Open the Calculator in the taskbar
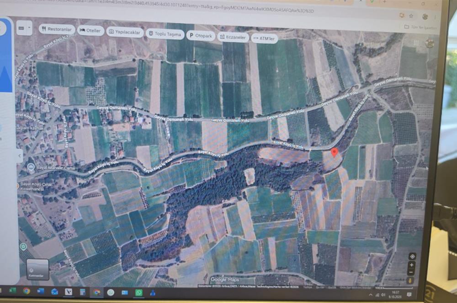 point(82,292)
